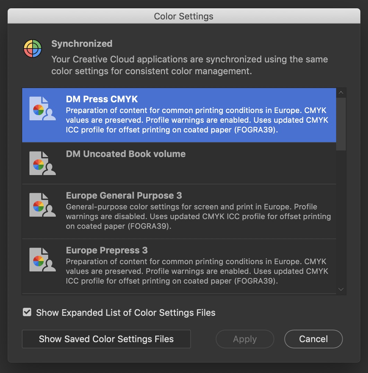
Task: Select the DM Press CMYK title
Action: [102, 99]
